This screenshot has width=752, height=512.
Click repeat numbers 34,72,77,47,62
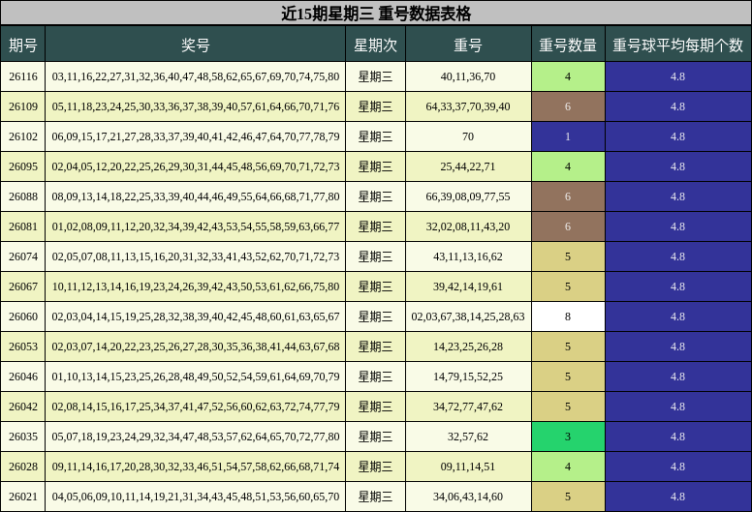coord(468,407)
